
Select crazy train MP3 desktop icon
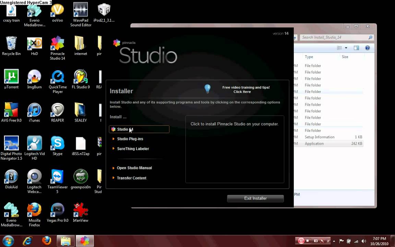[11, 13]
